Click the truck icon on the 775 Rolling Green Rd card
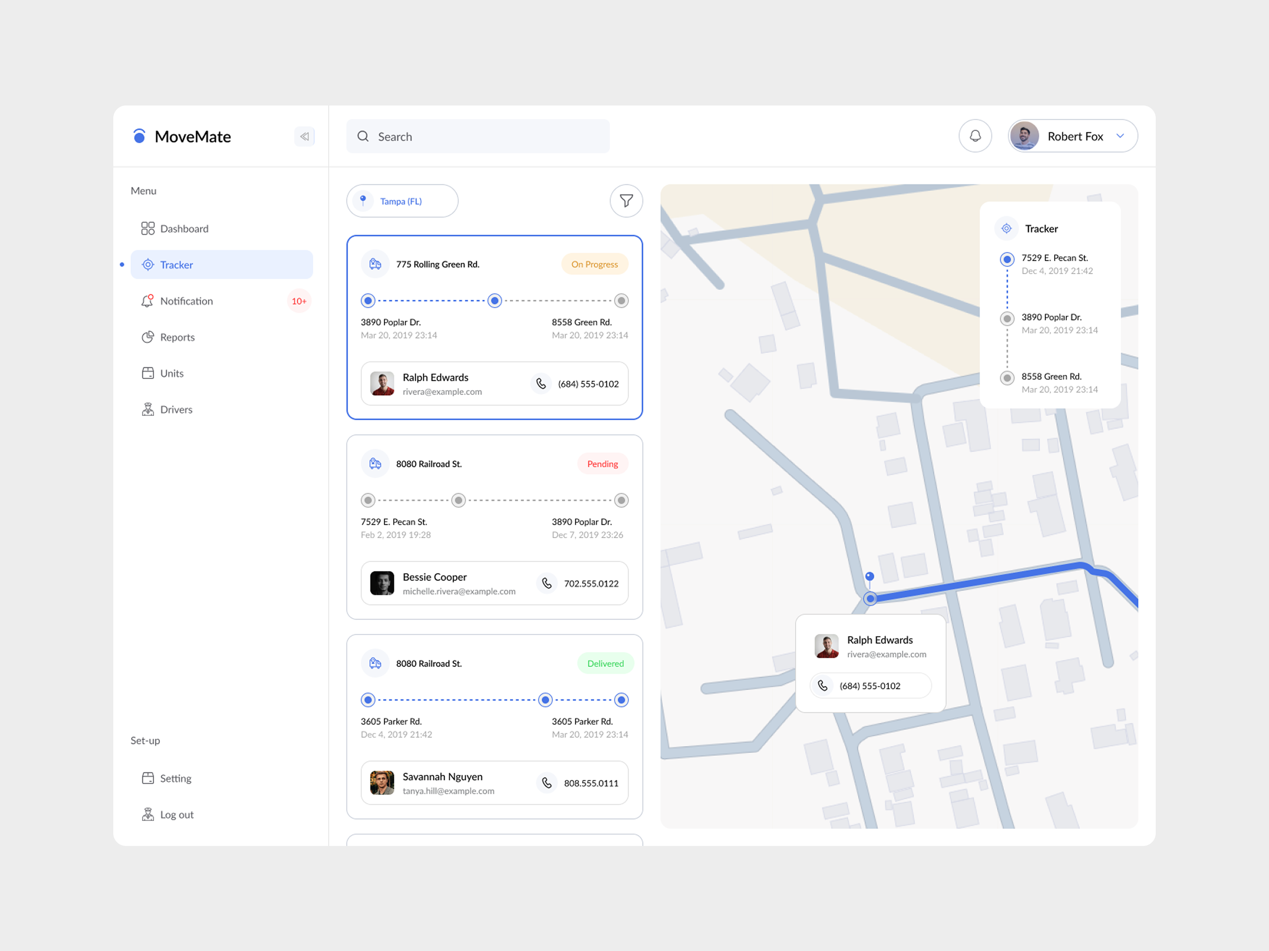This screenshot has height=951, width=1269. coord(375,264)
